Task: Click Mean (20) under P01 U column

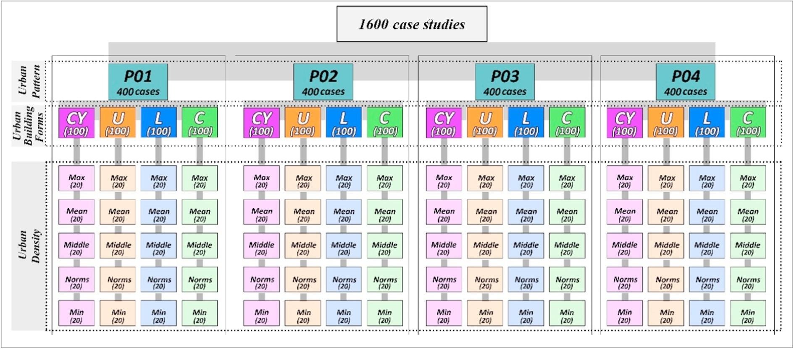Action: pyautogui.click(x=118, y=212)
